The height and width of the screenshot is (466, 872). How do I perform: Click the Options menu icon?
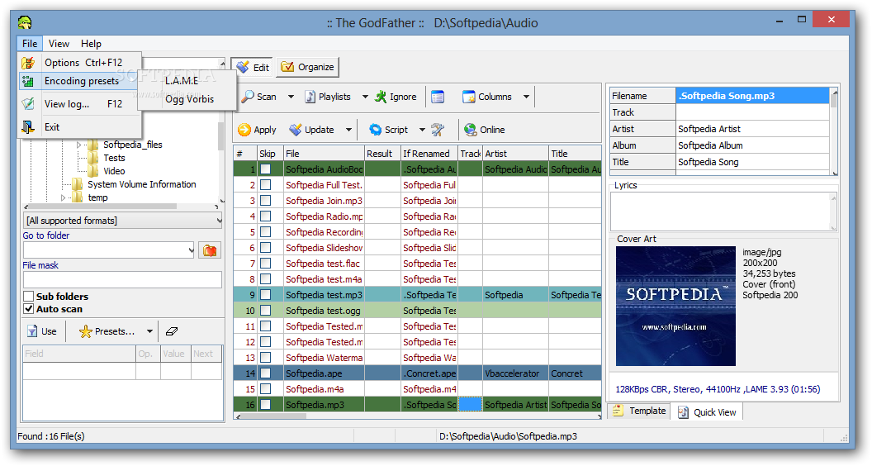pos(28,63)
